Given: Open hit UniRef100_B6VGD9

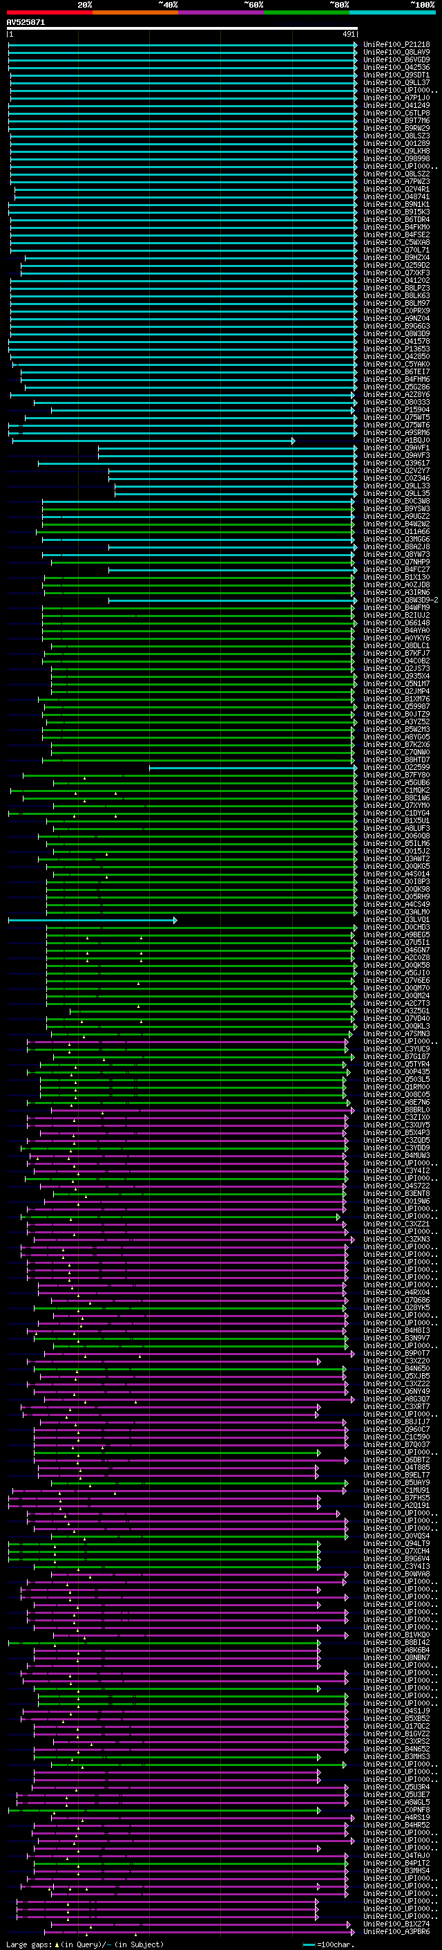Looking at the screenshot, I should (x=396, y=59).
